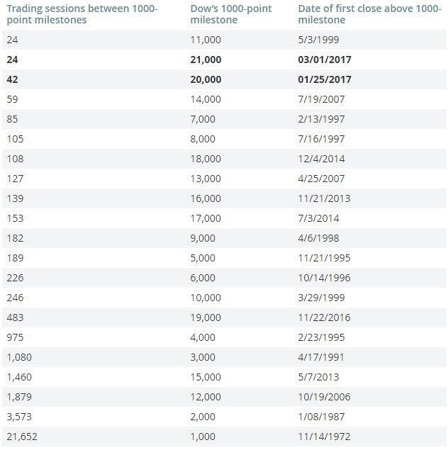Select the bold 21,000 milestone cell

206,60
